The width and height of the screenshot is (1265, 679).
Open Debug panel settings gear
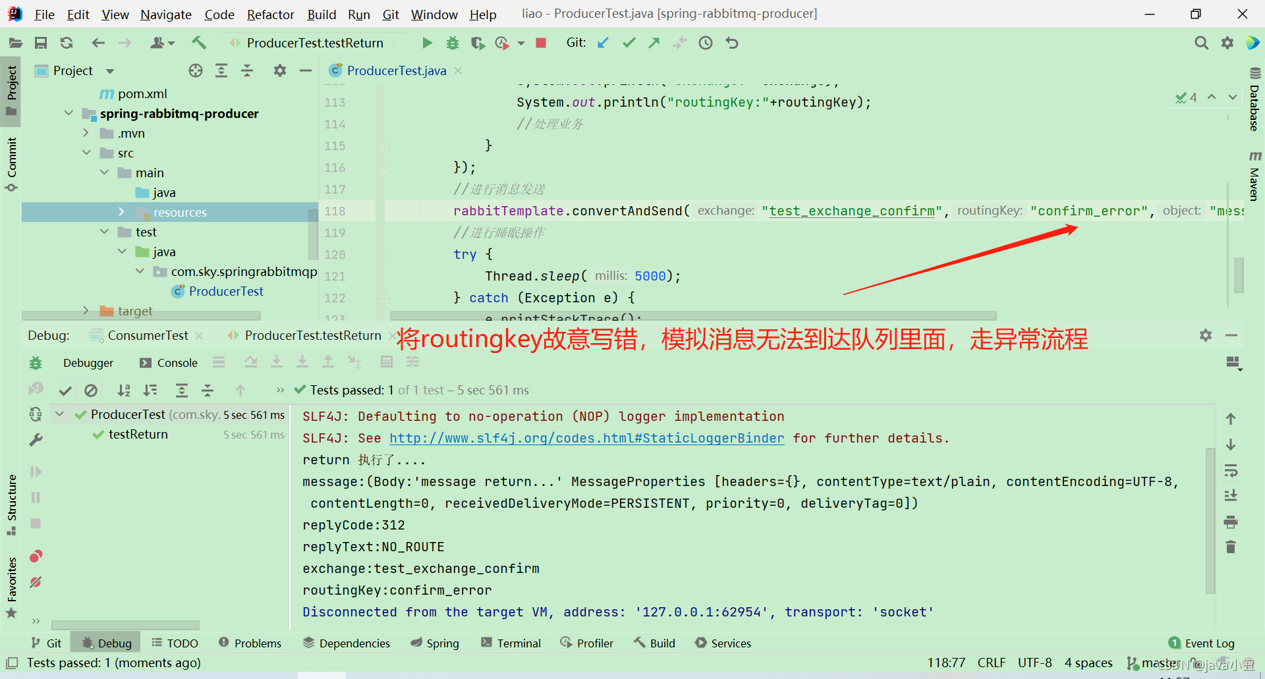pyautogui.click(x=1206, y=335)
